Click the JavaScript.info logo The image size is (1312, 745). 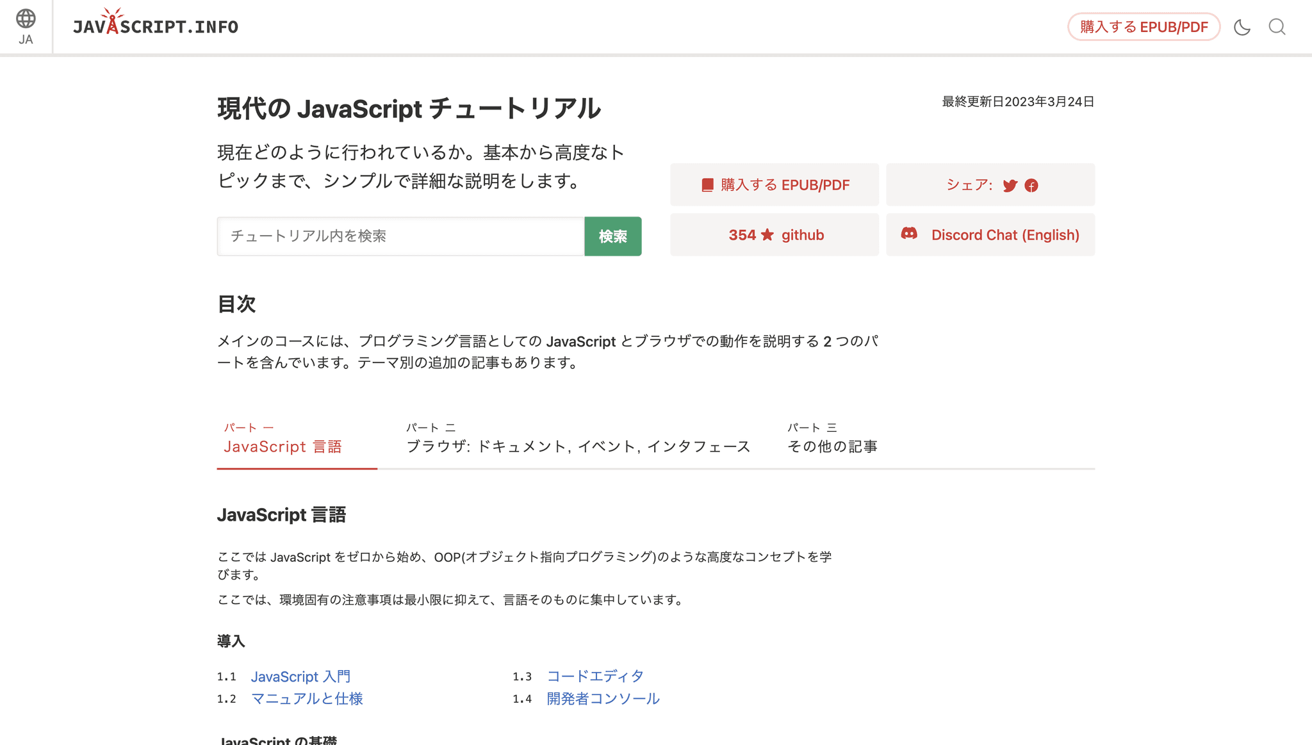tap(155, 22)
